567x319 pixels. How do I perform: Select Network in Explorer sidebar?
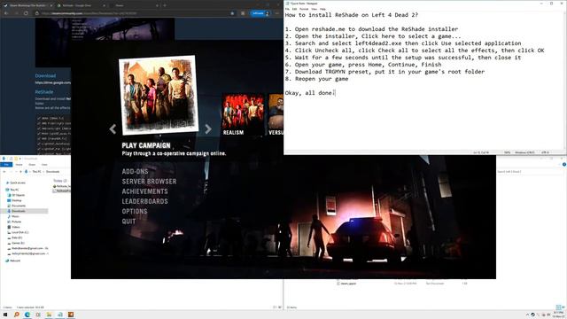[13, 261]
